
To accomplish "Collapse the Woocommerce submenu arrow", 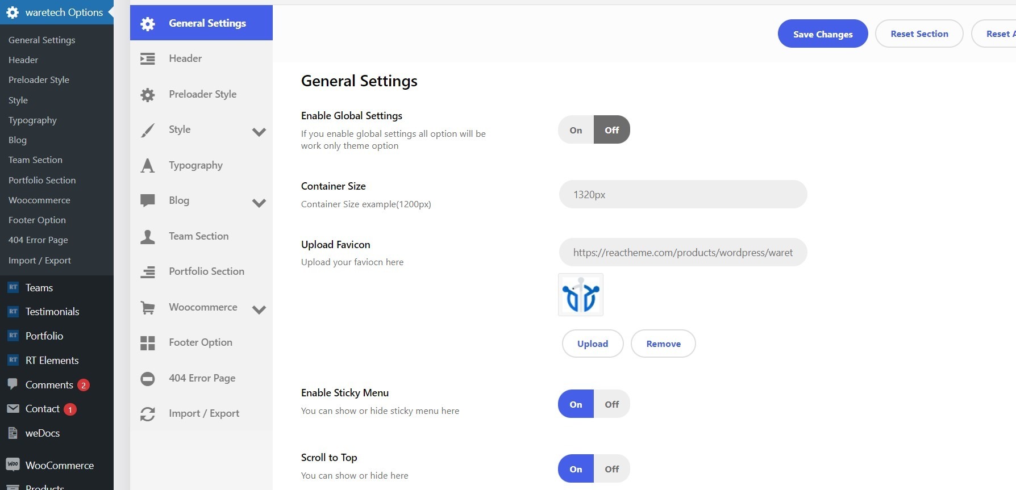I will pos(259,310).
